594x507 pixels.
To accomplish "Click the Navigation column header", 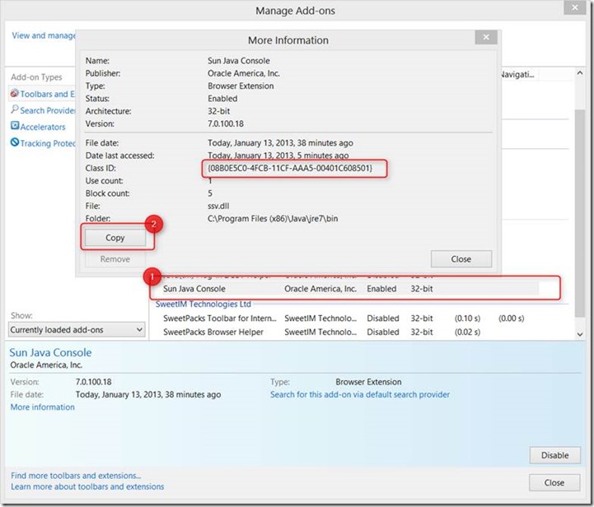I will tap(518, 74).
